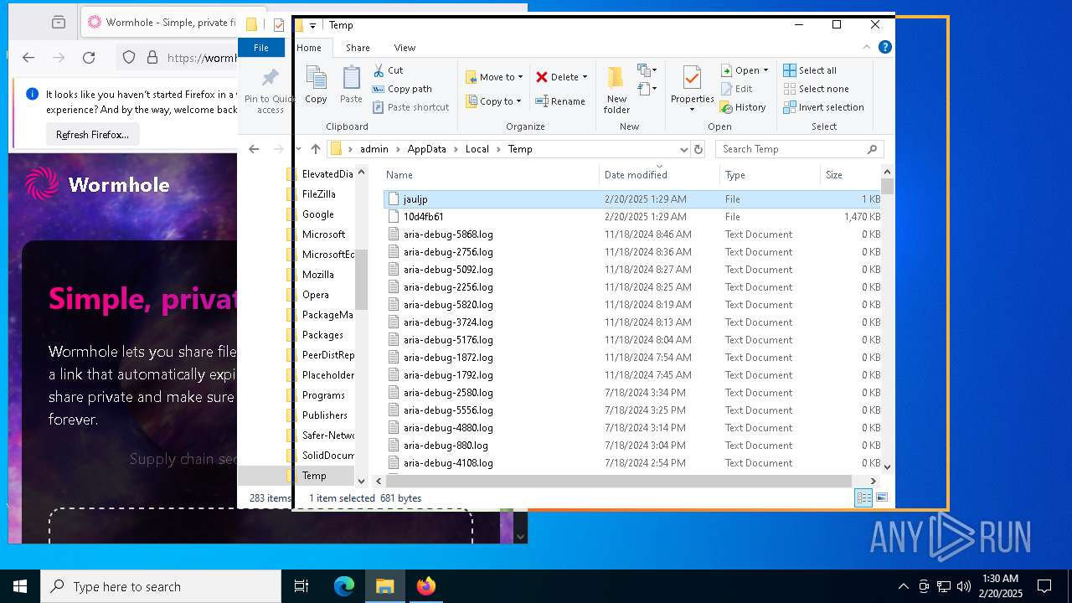Screen dimensions: 1072x603
Task: Click the Firefox back arrow button
Action: point(28,58)
